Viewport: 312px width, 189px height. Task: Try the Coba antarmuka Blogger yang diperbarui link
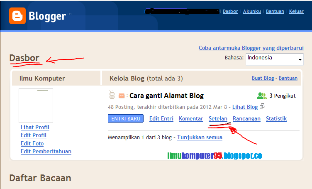[x=251, y=48]
